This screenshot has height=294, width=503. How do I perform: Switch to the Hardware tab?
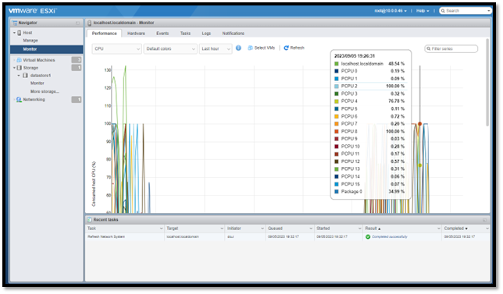point(136,34)
